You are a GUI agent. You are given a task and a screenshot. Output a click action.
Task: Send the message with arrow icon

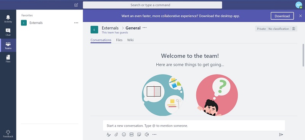(281, 134)
